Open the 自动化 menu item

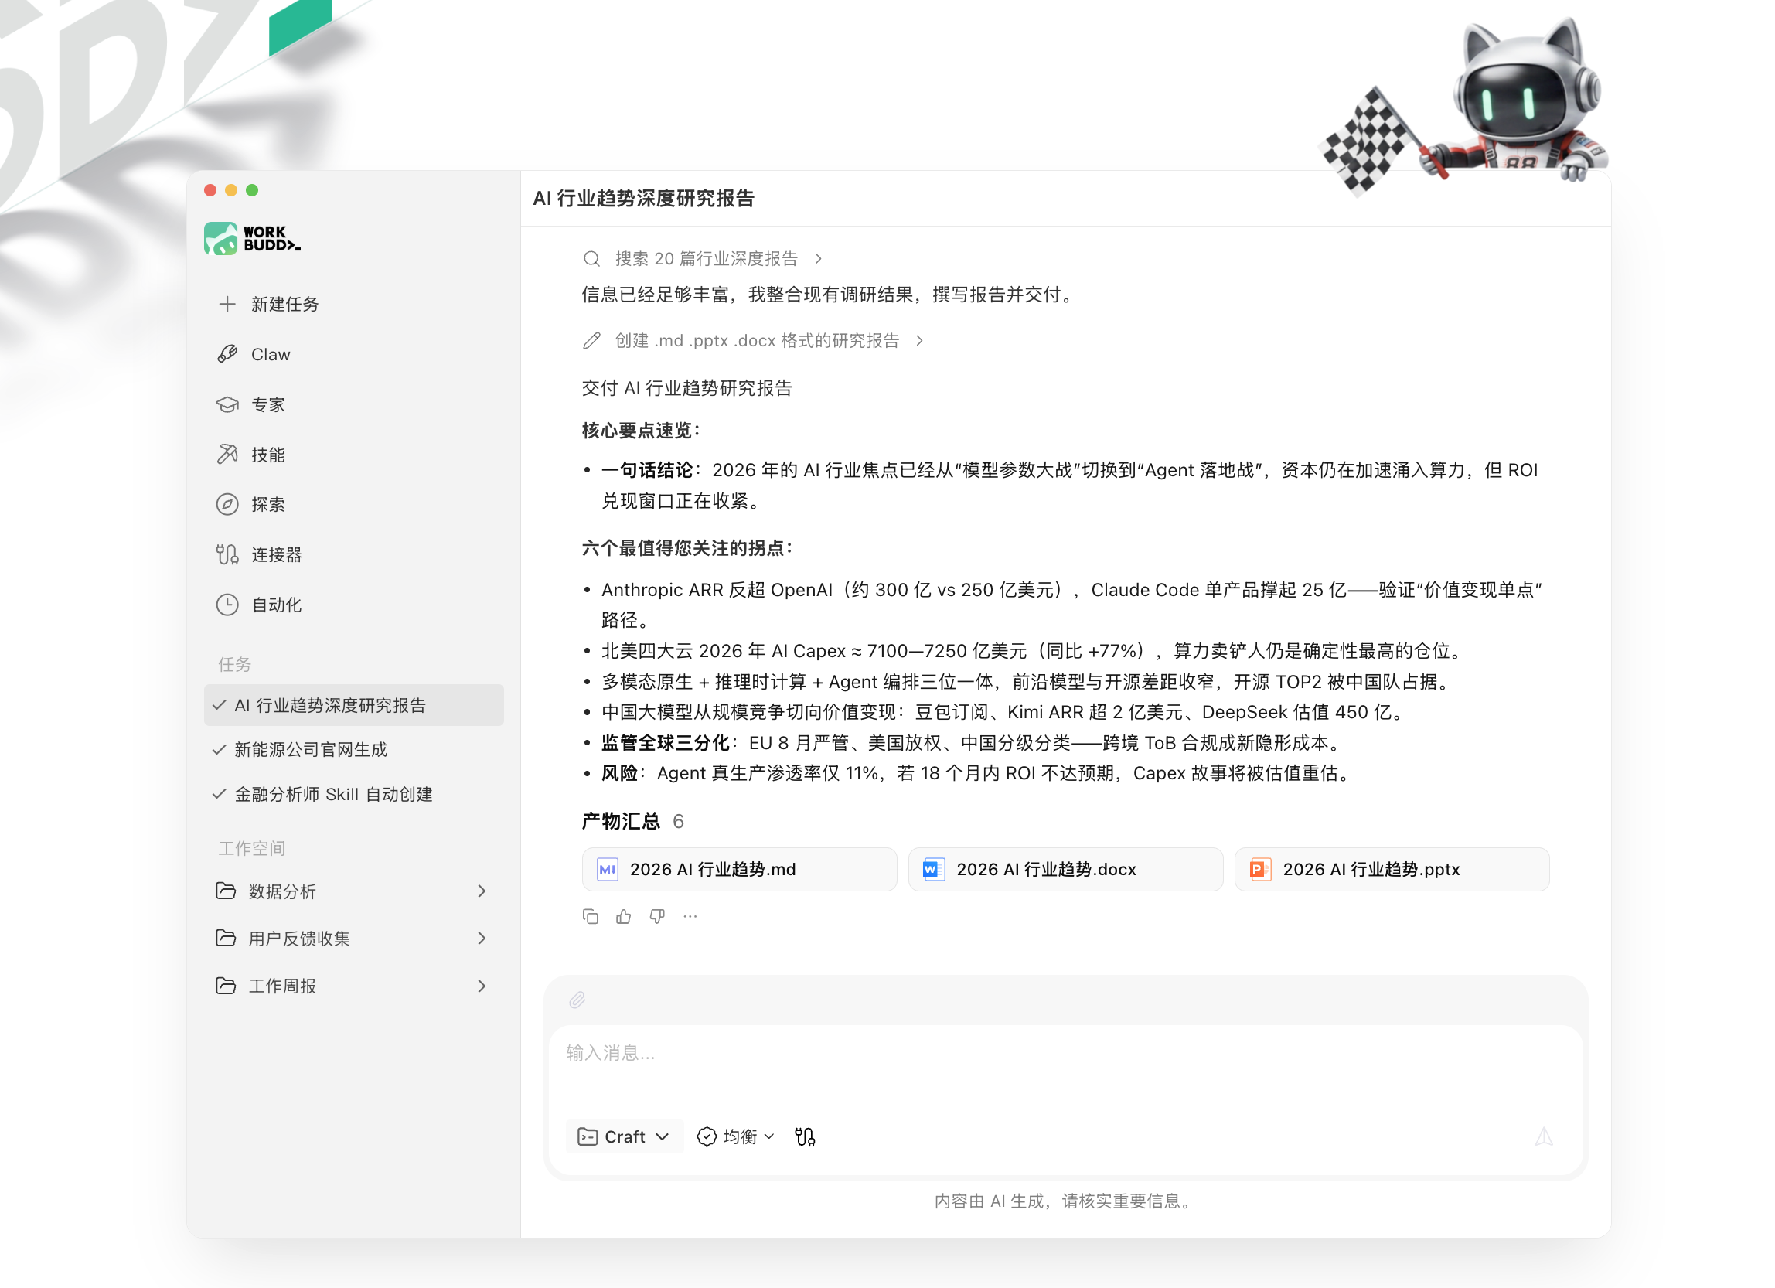(354, 604)
